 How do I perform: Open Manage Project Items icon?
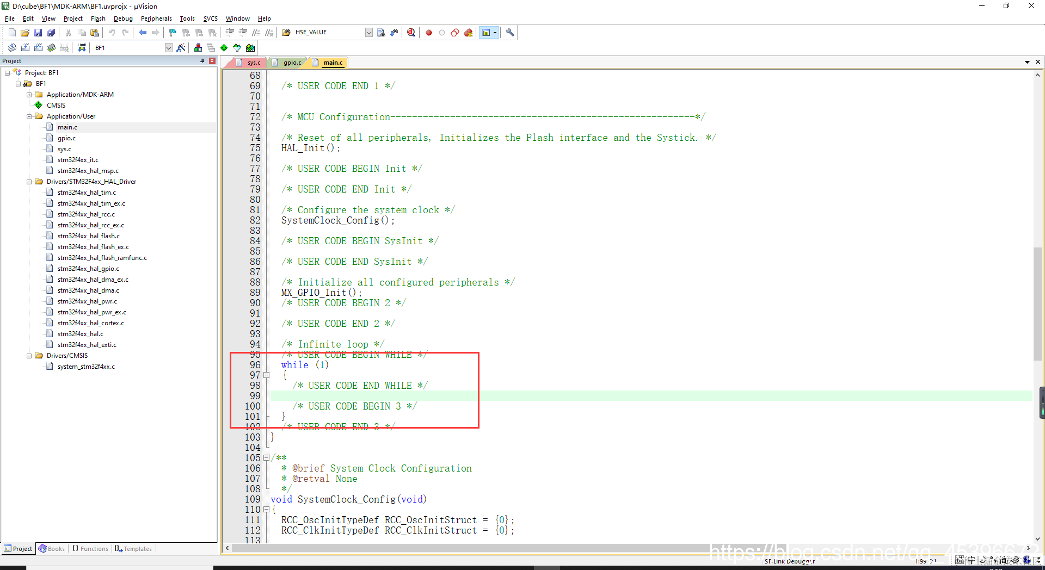pos(198,48)
